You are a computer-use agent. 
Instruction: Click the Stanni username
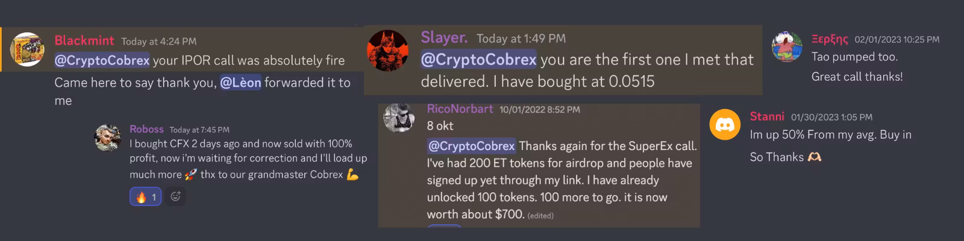pos(766,116)
